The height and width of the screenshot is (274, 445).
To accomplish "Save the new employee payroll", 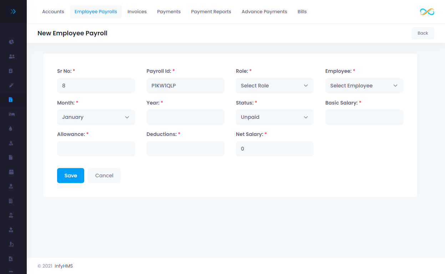I will coord(70,175).
